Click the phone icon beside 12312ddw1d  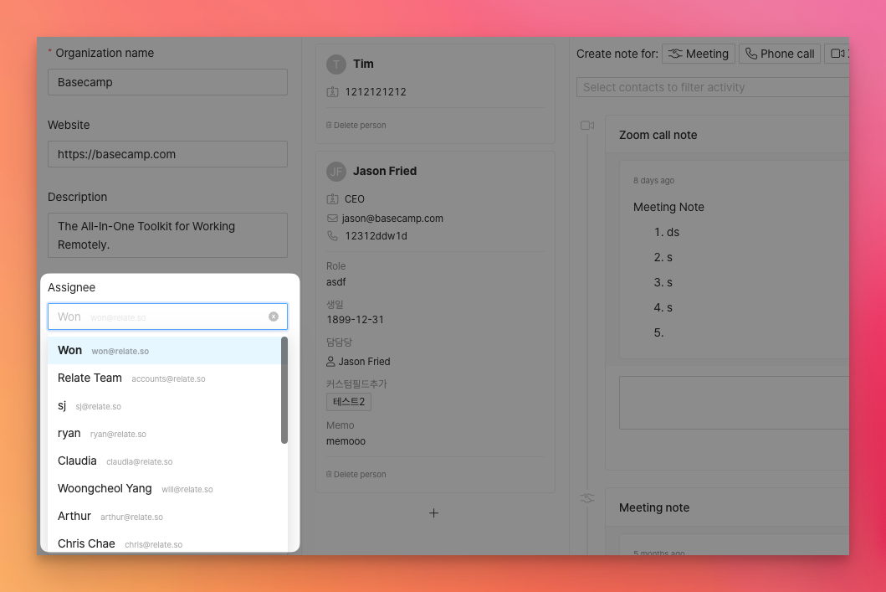(x=332, y=236)
